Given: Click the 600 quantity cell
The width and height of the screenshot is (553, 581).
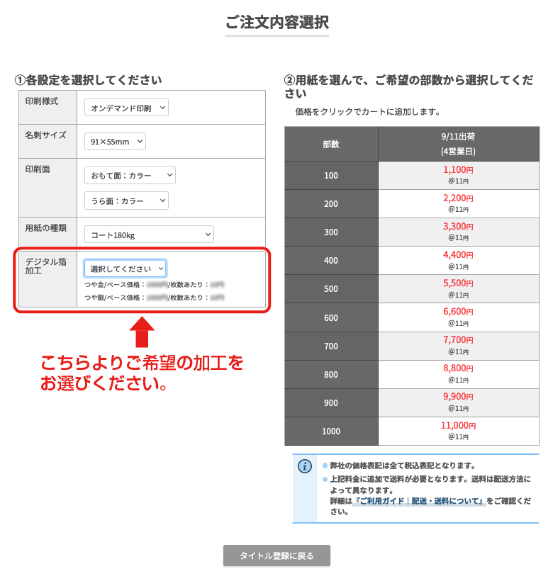Looking at the screenshot, I should pos(331,318).
